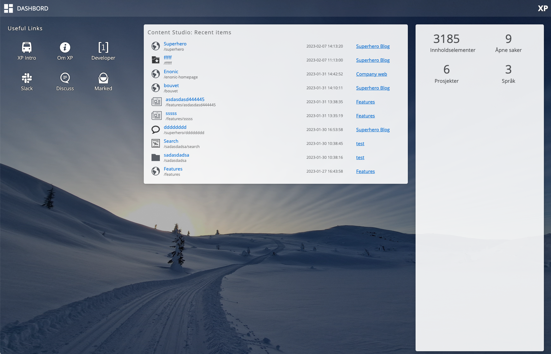Open Superhero Blog project in Superhero row
The width and height of the screenshot is (551, 354).
(373, 46)
